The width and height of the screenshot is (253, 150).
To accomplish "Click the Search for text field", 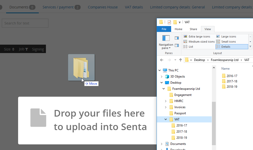I will [x=25, y=23].
